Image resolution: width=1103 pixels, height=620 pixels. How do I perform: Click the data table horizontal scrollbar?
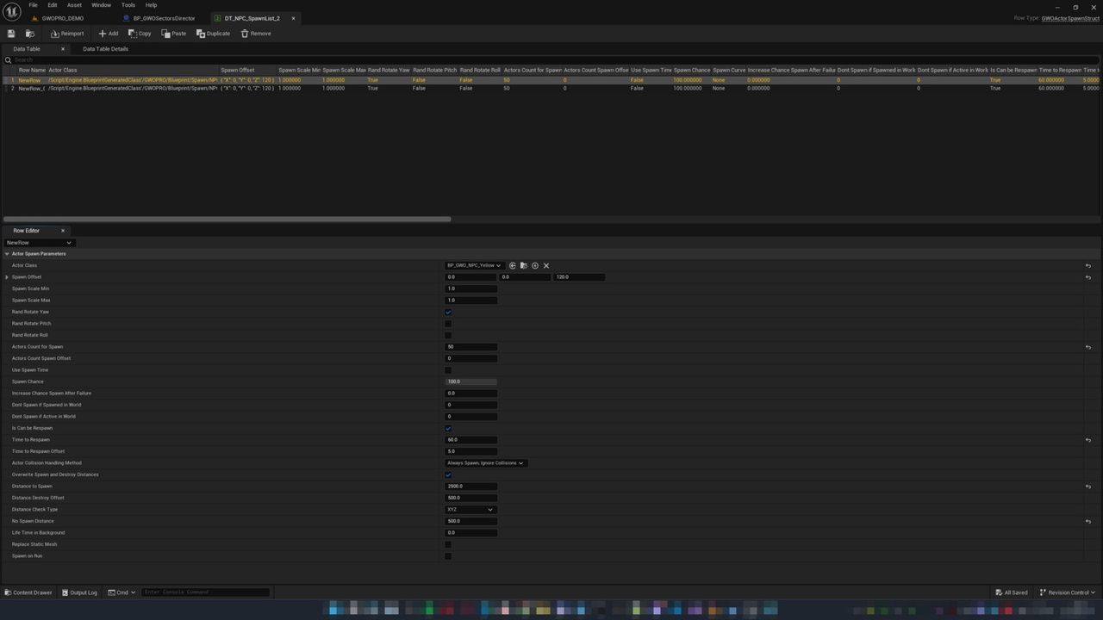(227, 219)
